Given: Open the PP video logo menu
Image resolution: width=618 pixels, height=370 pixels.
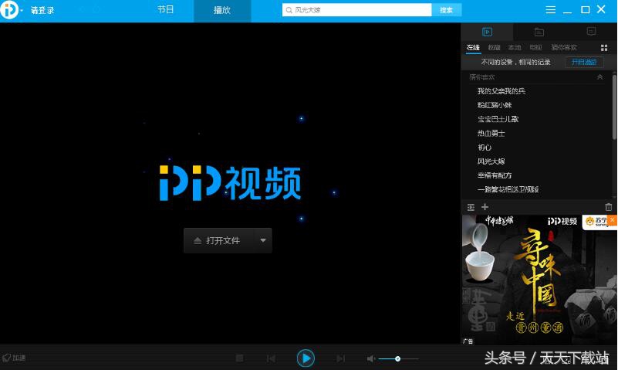Looking at the screenshot, I should 9,9.
